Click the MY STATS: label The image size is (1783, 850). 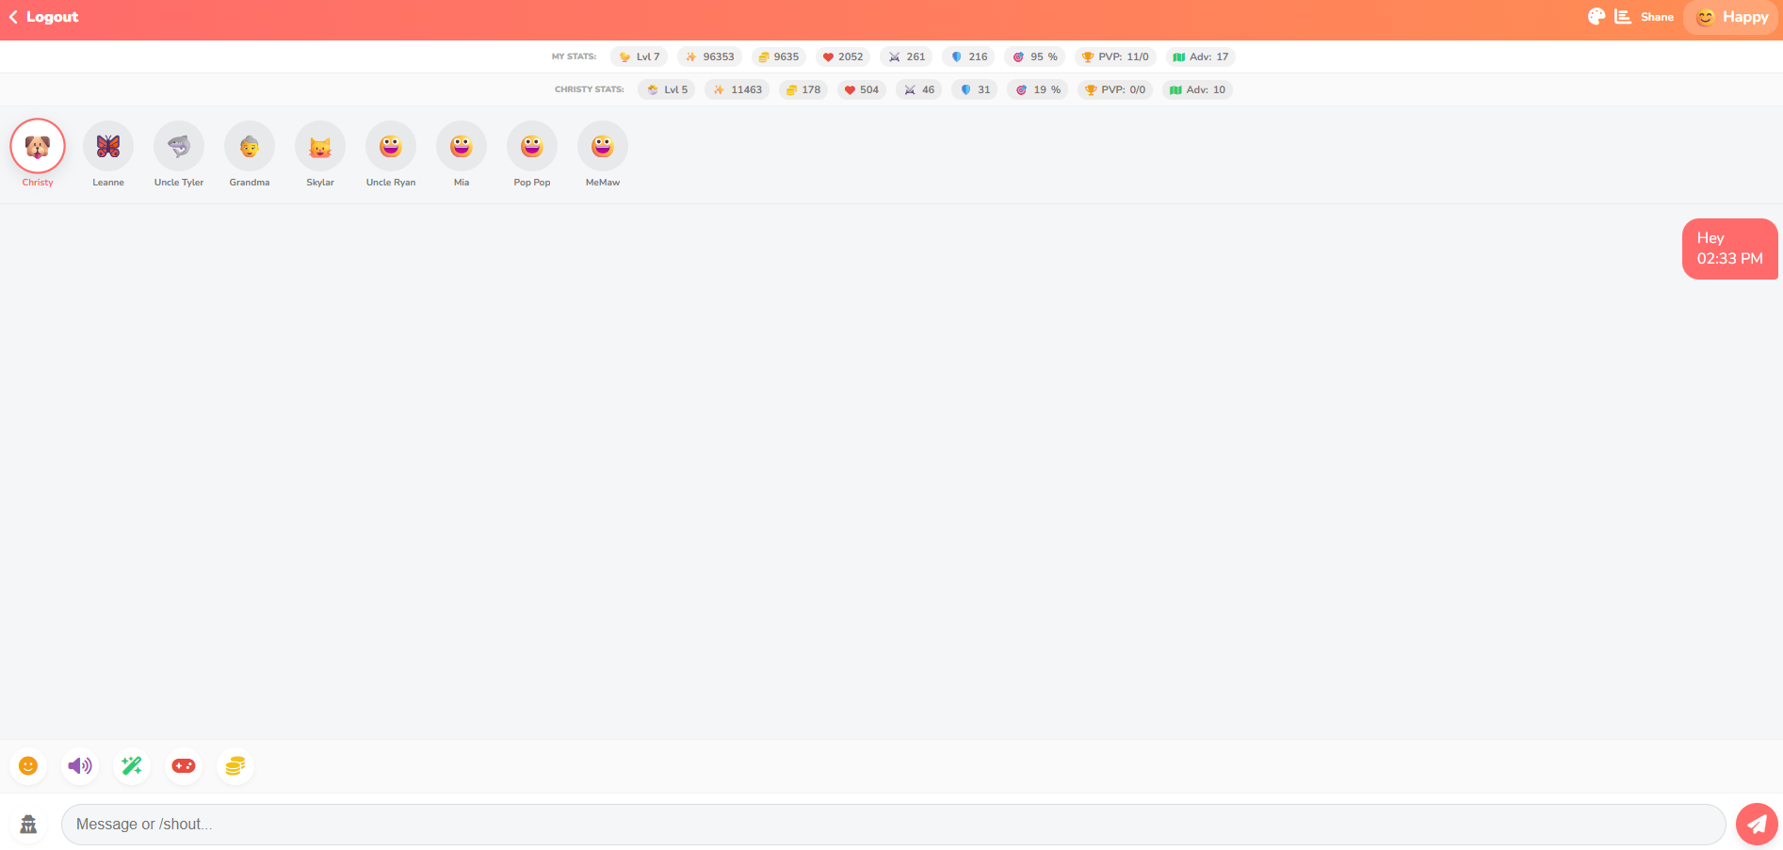[x=575, y=56]
